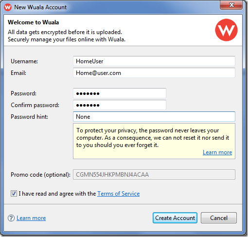248x237 pixels.
Task: Toggle the Terms of Service agreement checkbox
Action: 14,194
